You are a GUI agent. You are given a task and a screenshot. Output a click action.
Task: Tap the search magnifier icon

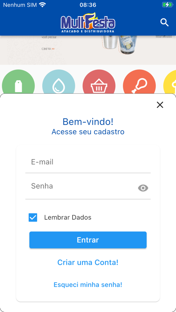(x=164, y=23)
